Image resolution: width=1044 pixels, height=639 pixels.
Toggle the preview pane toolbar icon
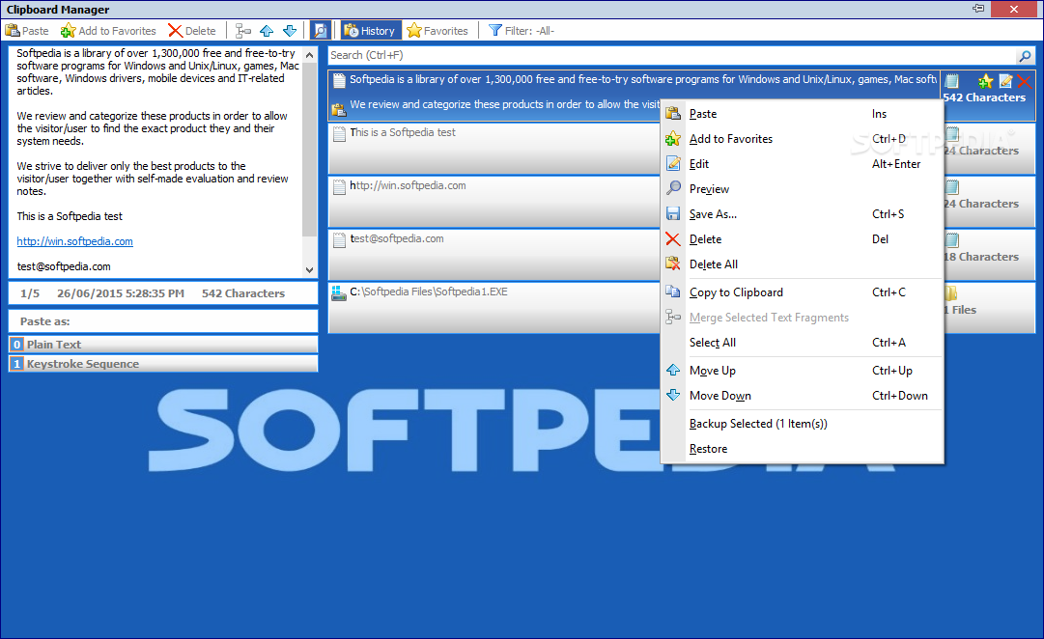[x=321, y=31]
